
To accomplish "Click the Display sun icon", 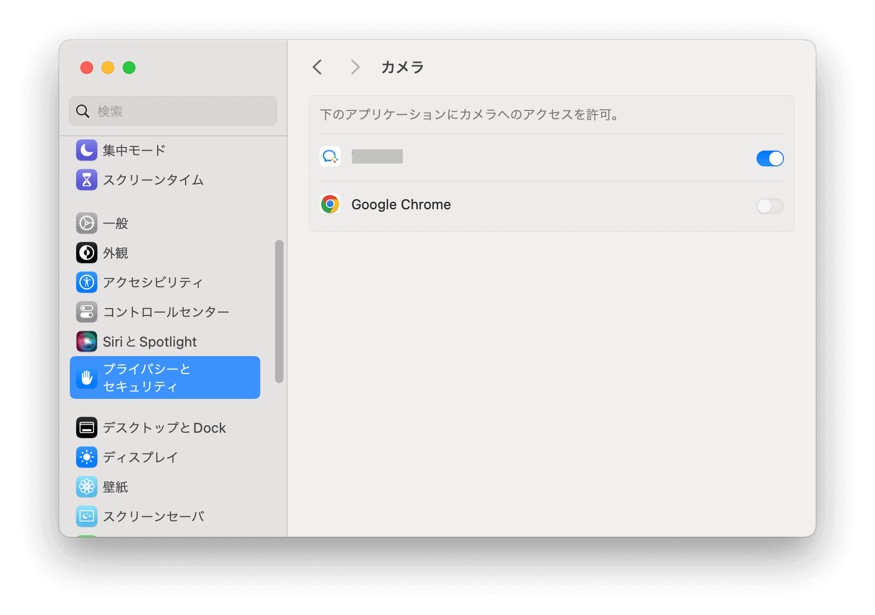I will click(87, 457).
